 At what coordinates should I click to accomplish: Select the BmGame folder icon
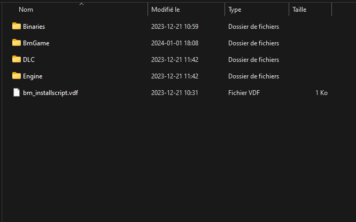point(16,43)
